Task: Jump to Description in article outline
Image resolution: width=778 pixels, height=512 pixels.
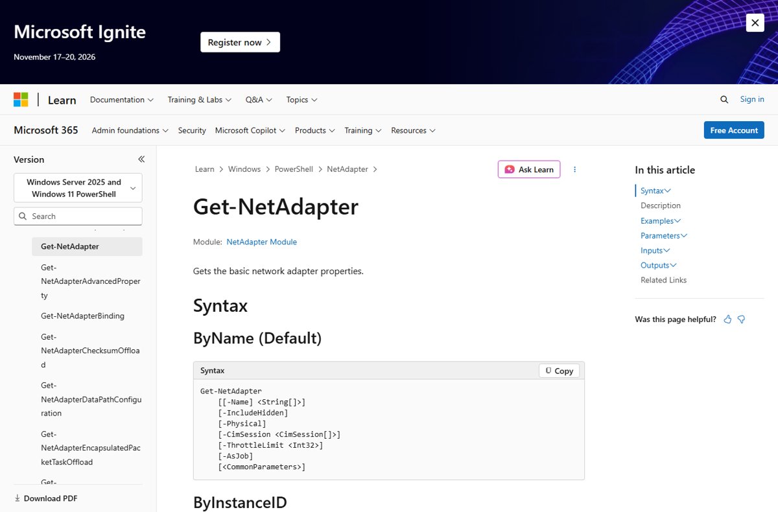Action: tap(661, 205)
